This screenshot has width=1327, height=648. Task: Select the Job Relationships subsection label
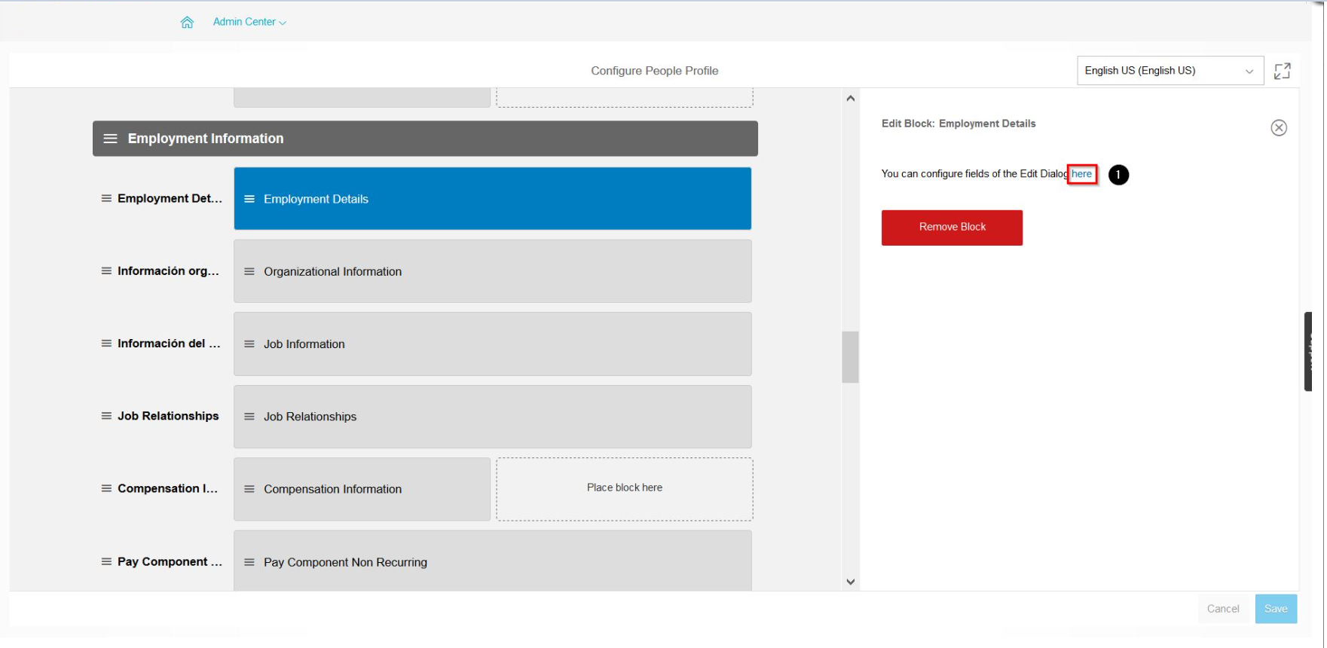pos(168,416)
